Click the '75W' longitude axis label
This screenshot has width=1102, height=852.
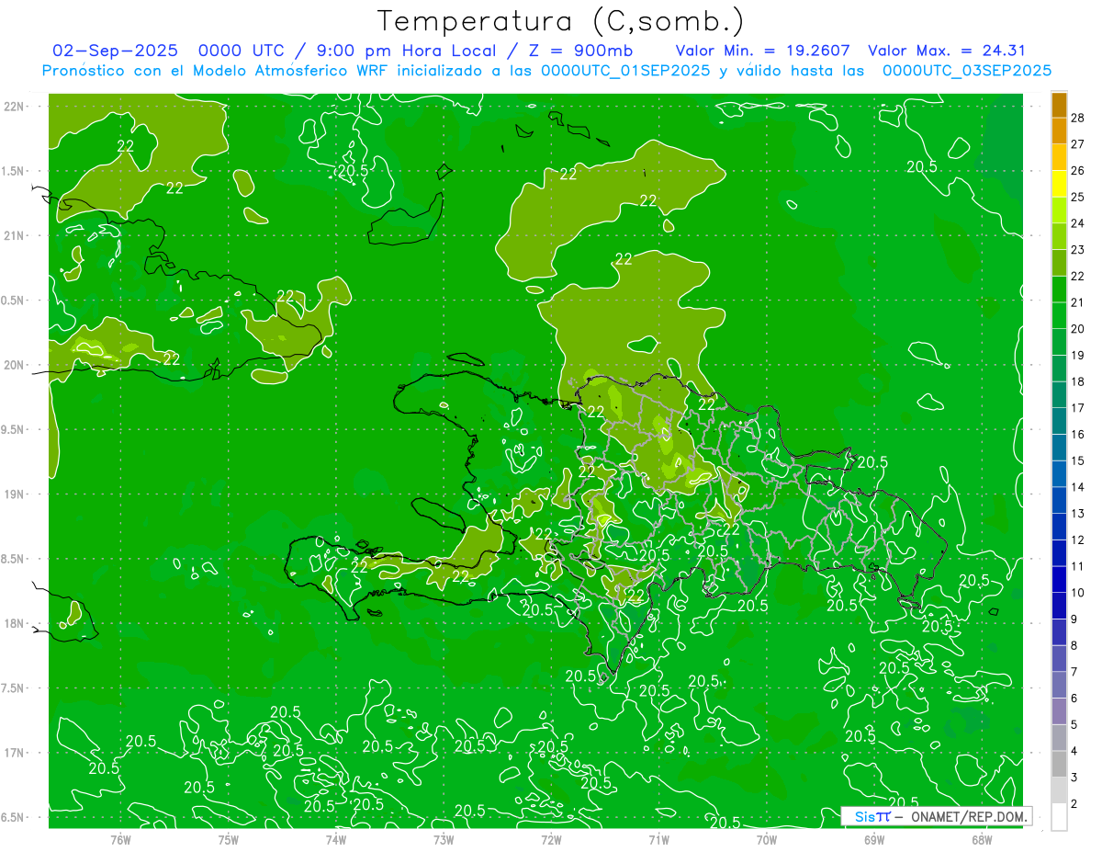(229, 839)
